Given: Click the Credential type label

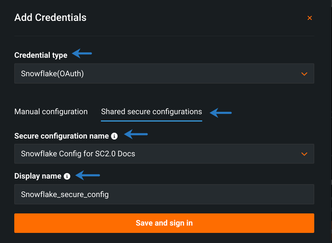Looking at the screenshot, I should tap(41, 55).
